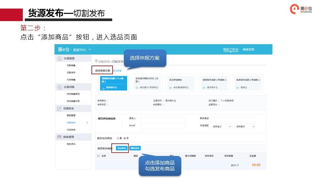Click the 联系人 input field
317x178 pixels.
coord(162,119)
